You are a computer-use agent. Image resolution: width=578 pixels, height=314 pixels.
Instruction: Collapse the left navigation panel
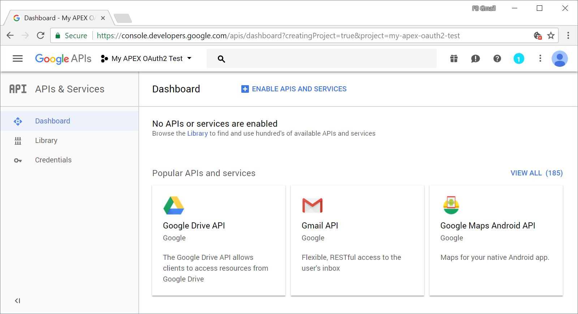coord(17,301)
